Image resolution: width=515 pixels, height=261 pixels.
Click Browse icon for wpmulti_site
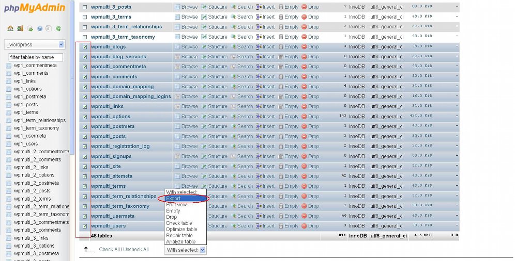(177, 167)
